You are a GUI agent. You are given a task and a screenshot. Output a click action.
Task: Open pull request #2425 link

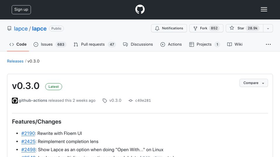28,142
